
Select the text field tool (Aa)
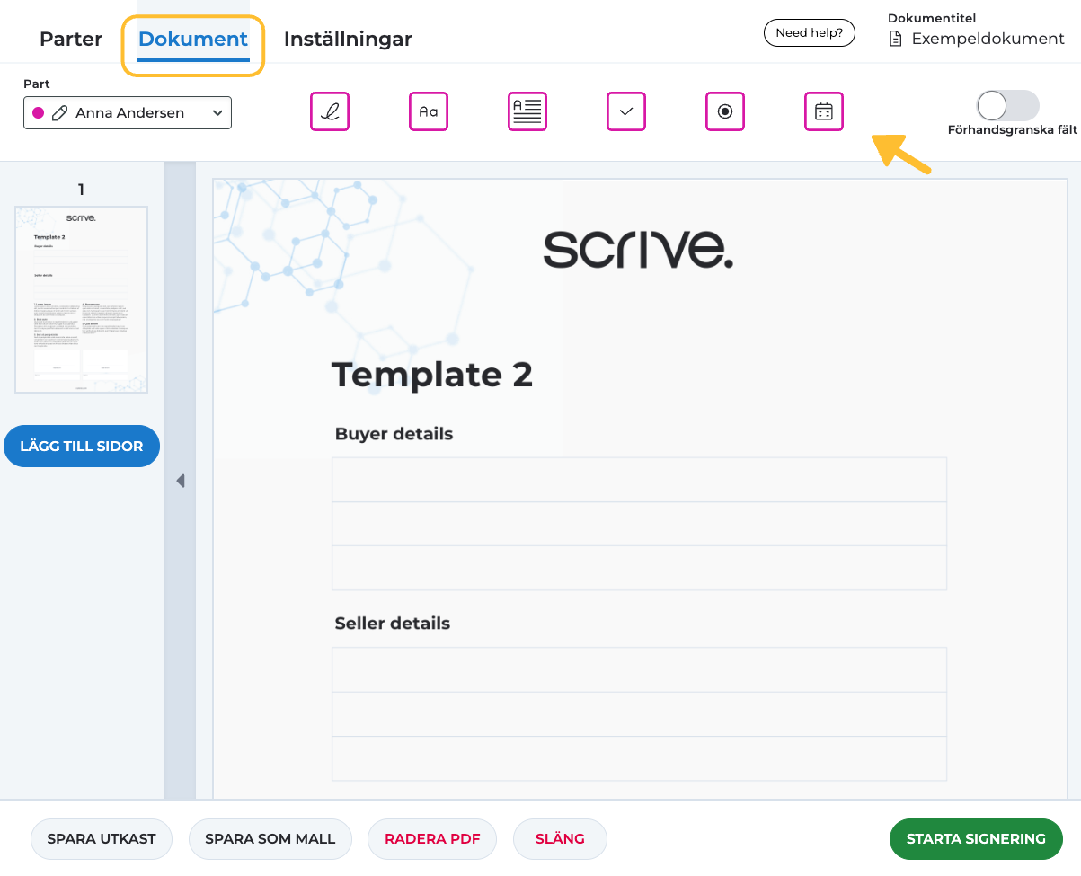[x=429, y=111]
